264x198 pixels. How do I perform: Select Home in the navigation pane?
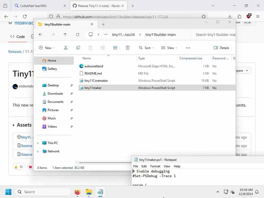[x=54, y=61]
